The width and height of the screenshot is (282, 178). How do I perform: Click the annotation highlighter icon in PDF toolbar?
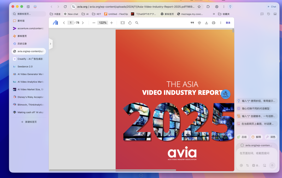point(199,23)
